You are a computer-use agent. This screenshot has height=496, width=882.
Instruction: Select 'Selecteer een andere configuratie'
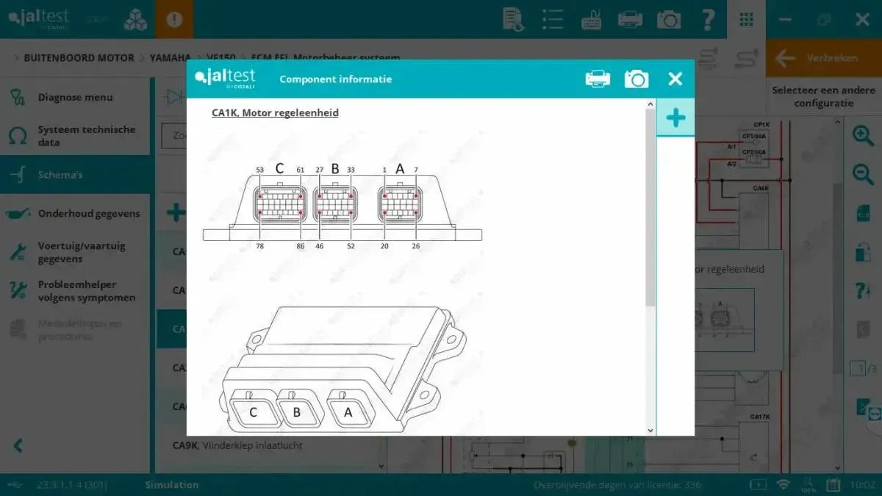point(822,96)
